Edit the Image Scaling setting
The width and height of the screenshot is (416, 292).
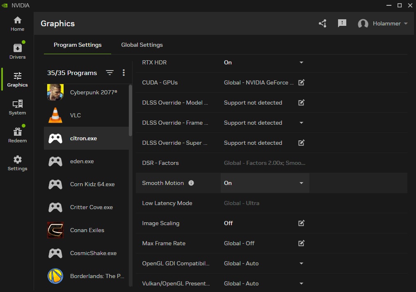tap(301, 224)
